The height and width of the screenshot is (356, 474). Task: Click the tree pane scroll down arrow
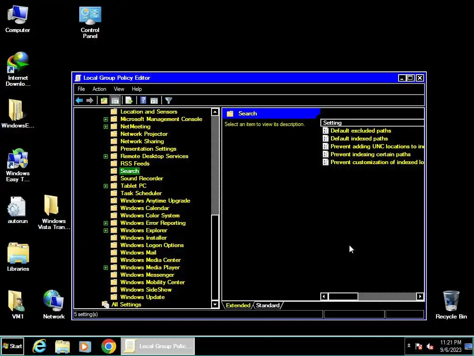pyautogui.click(x=215, y=305)
